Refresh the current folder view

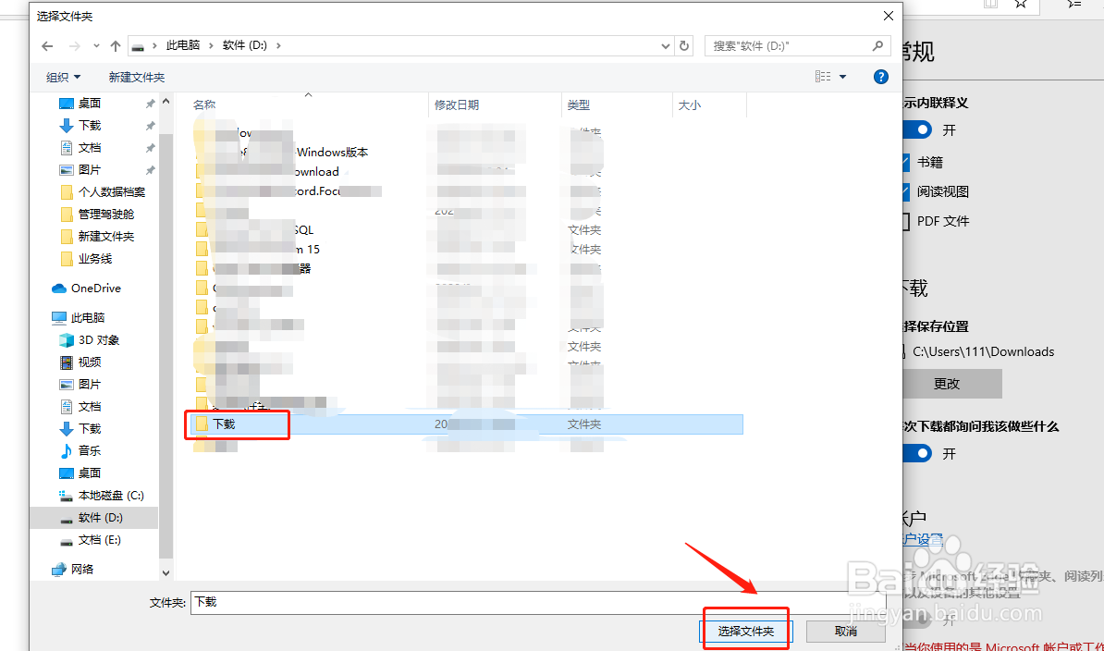tap(683, 45)
